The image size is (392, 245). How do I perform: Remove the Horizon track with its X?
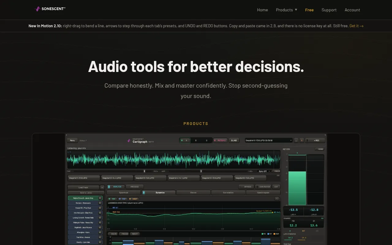(100, 203)
